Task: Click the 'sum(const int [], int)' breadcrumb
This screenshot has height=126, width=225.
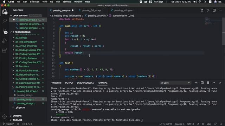Action: click(x=123, y=15)
